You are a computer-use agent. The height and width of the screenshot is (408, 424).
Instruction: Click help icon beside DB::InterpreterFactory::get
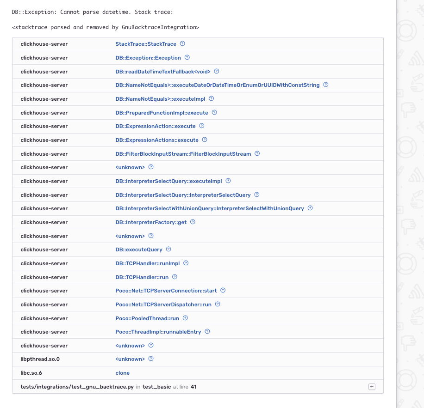click(x=193, y=222)
